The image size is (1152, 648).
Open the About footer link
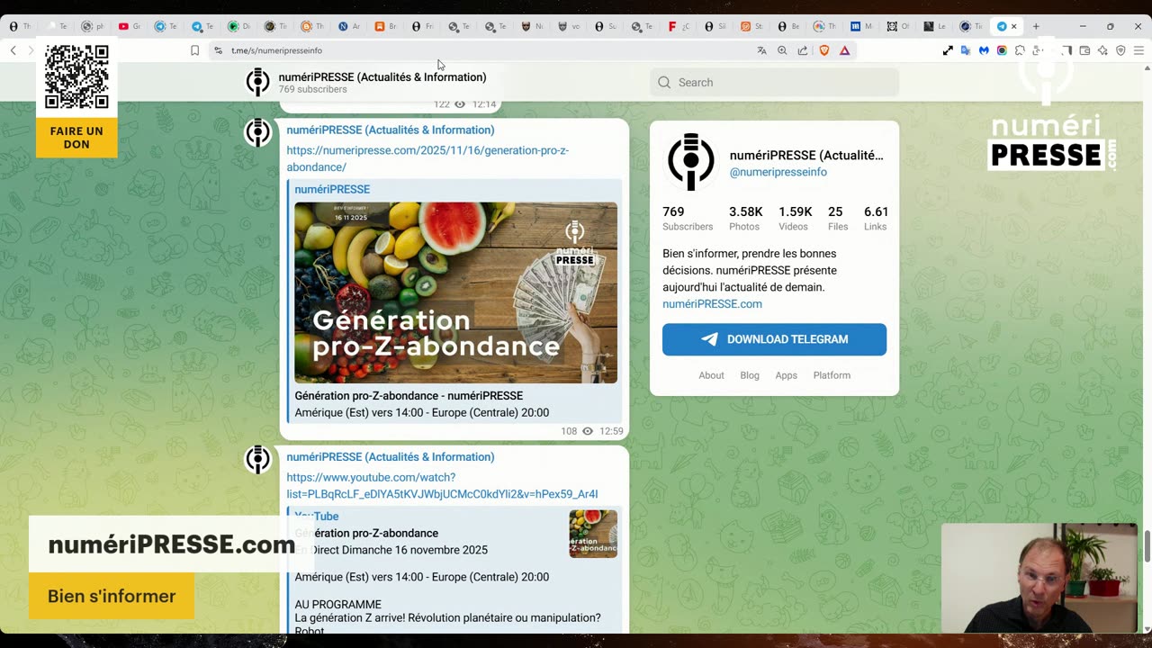click(711, 375)
